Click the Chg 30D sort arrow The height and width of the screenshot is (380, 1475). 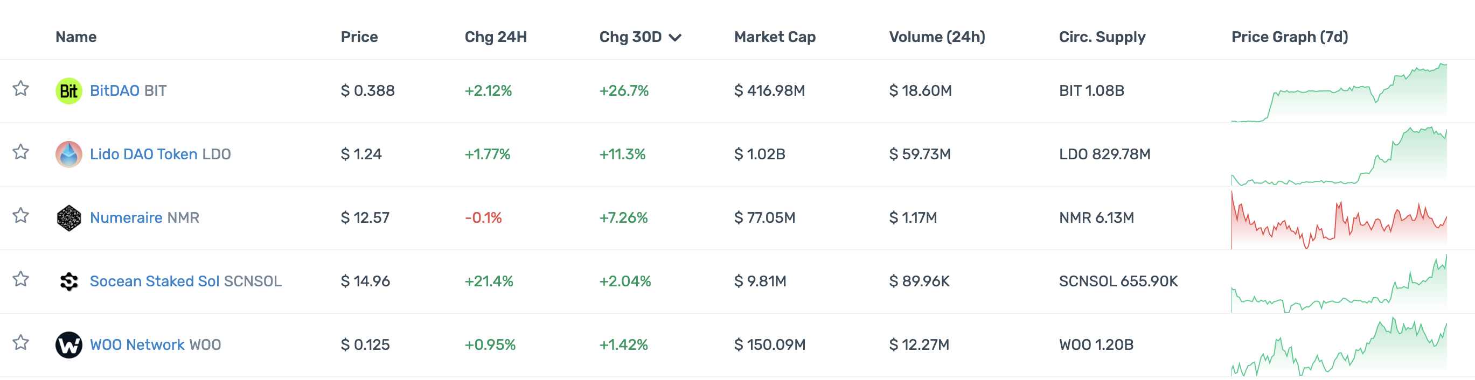click(x=675, y=38)
